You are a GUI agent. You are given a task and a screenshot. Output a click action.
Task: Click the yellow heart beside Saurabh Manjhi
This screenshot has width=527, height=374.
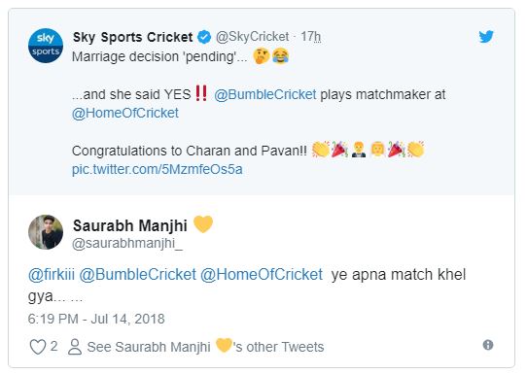[x=203, y=224]
